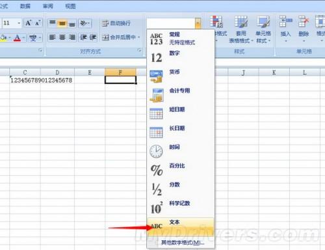The width and height of the screenshot is (325, 250).
Task: Select bottom vertical alignment icon
Action: [71, 23]
